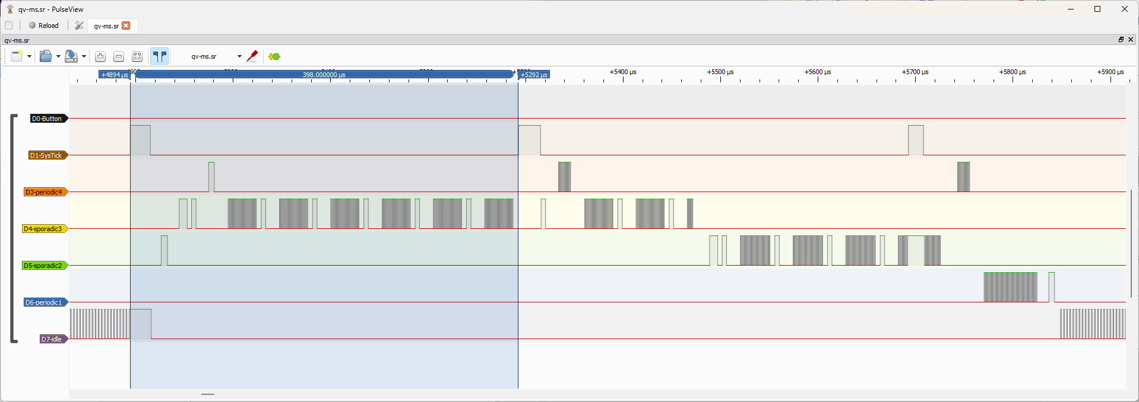Zoom out of the waveform
This screenshot has width=1139, height=402.
119,56
